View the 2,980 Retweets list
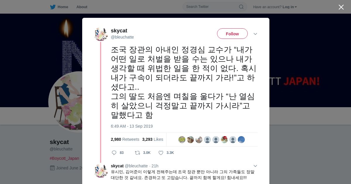This screenshot has width=351, height=184. coord(125,139)
